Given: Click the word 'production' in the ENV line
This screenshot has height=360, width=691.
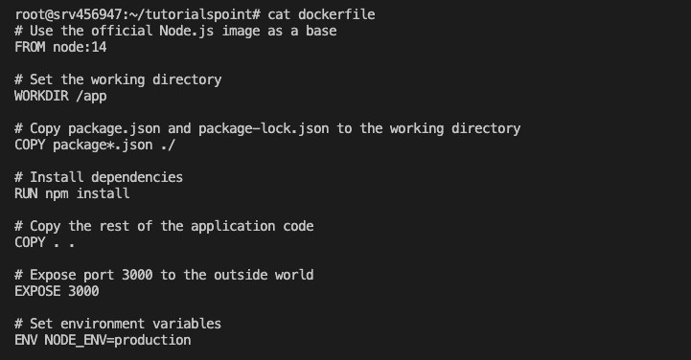Looking at the screenshot, I should [152, 341].
